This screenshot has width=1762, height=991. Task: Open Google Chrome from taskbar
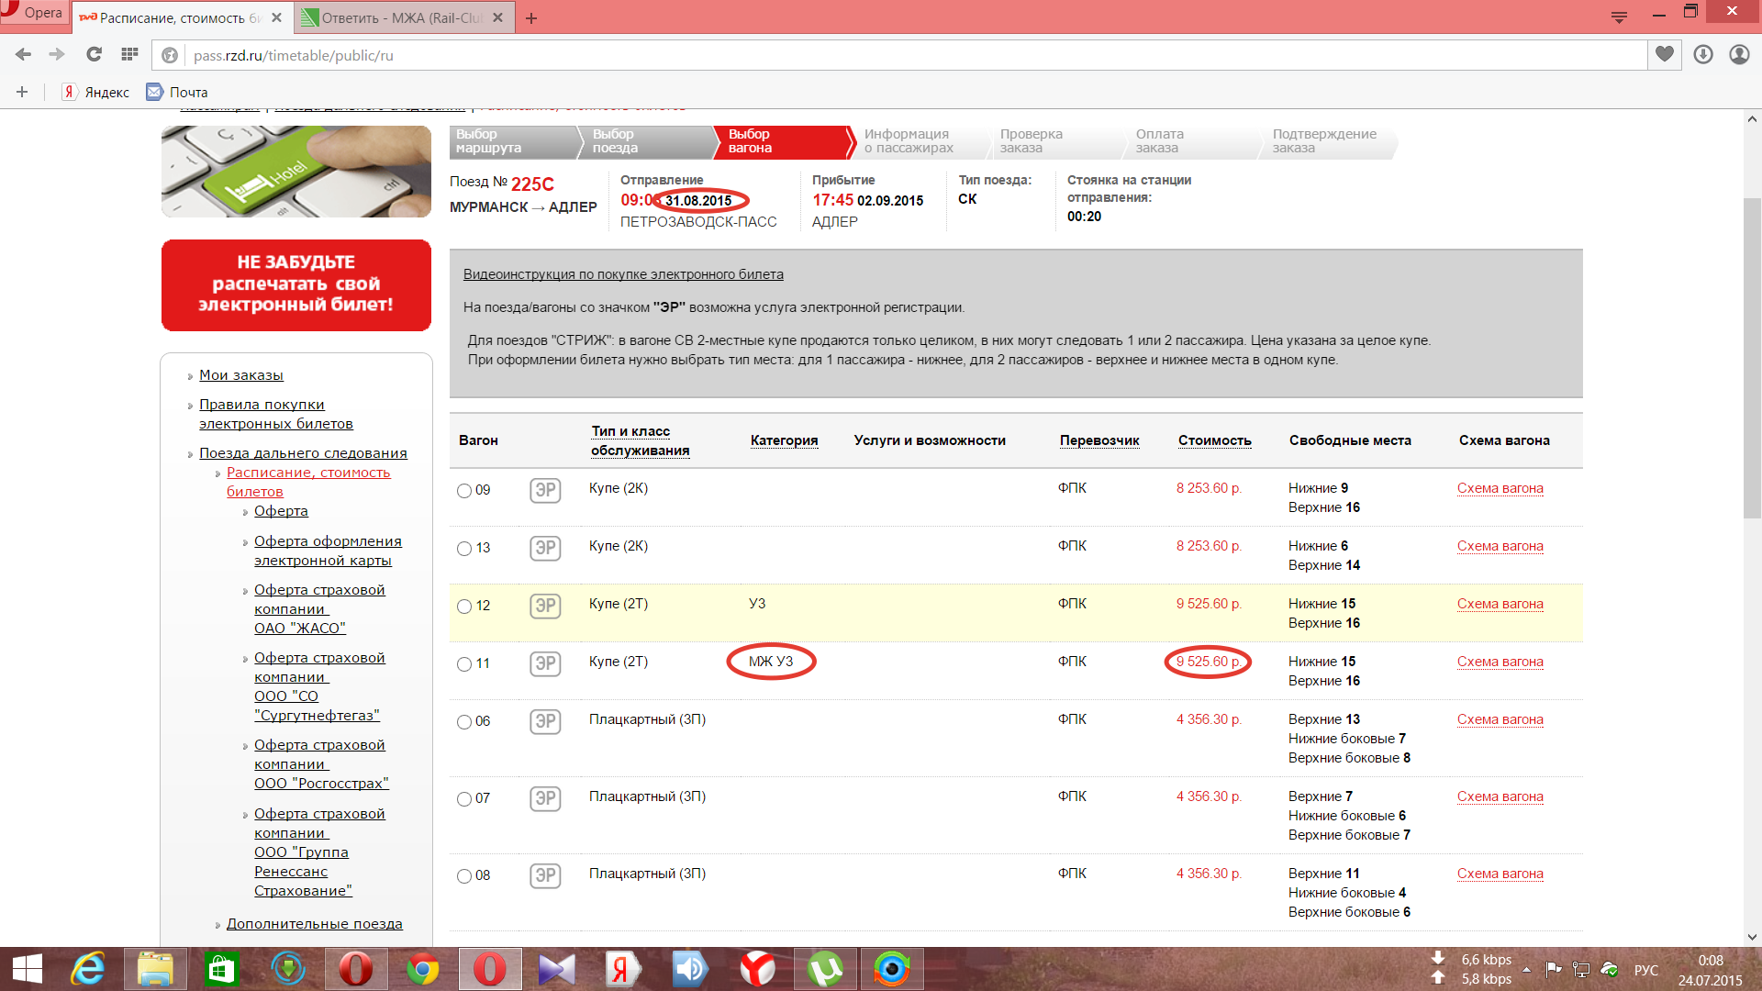coord(423,969)
